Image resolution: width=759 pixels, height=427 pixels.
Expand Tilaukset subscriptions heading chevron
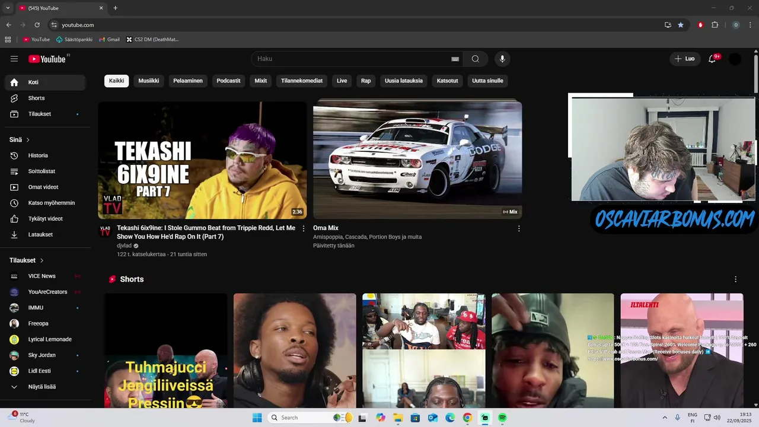pyautogui.click(x=42, y=260)
